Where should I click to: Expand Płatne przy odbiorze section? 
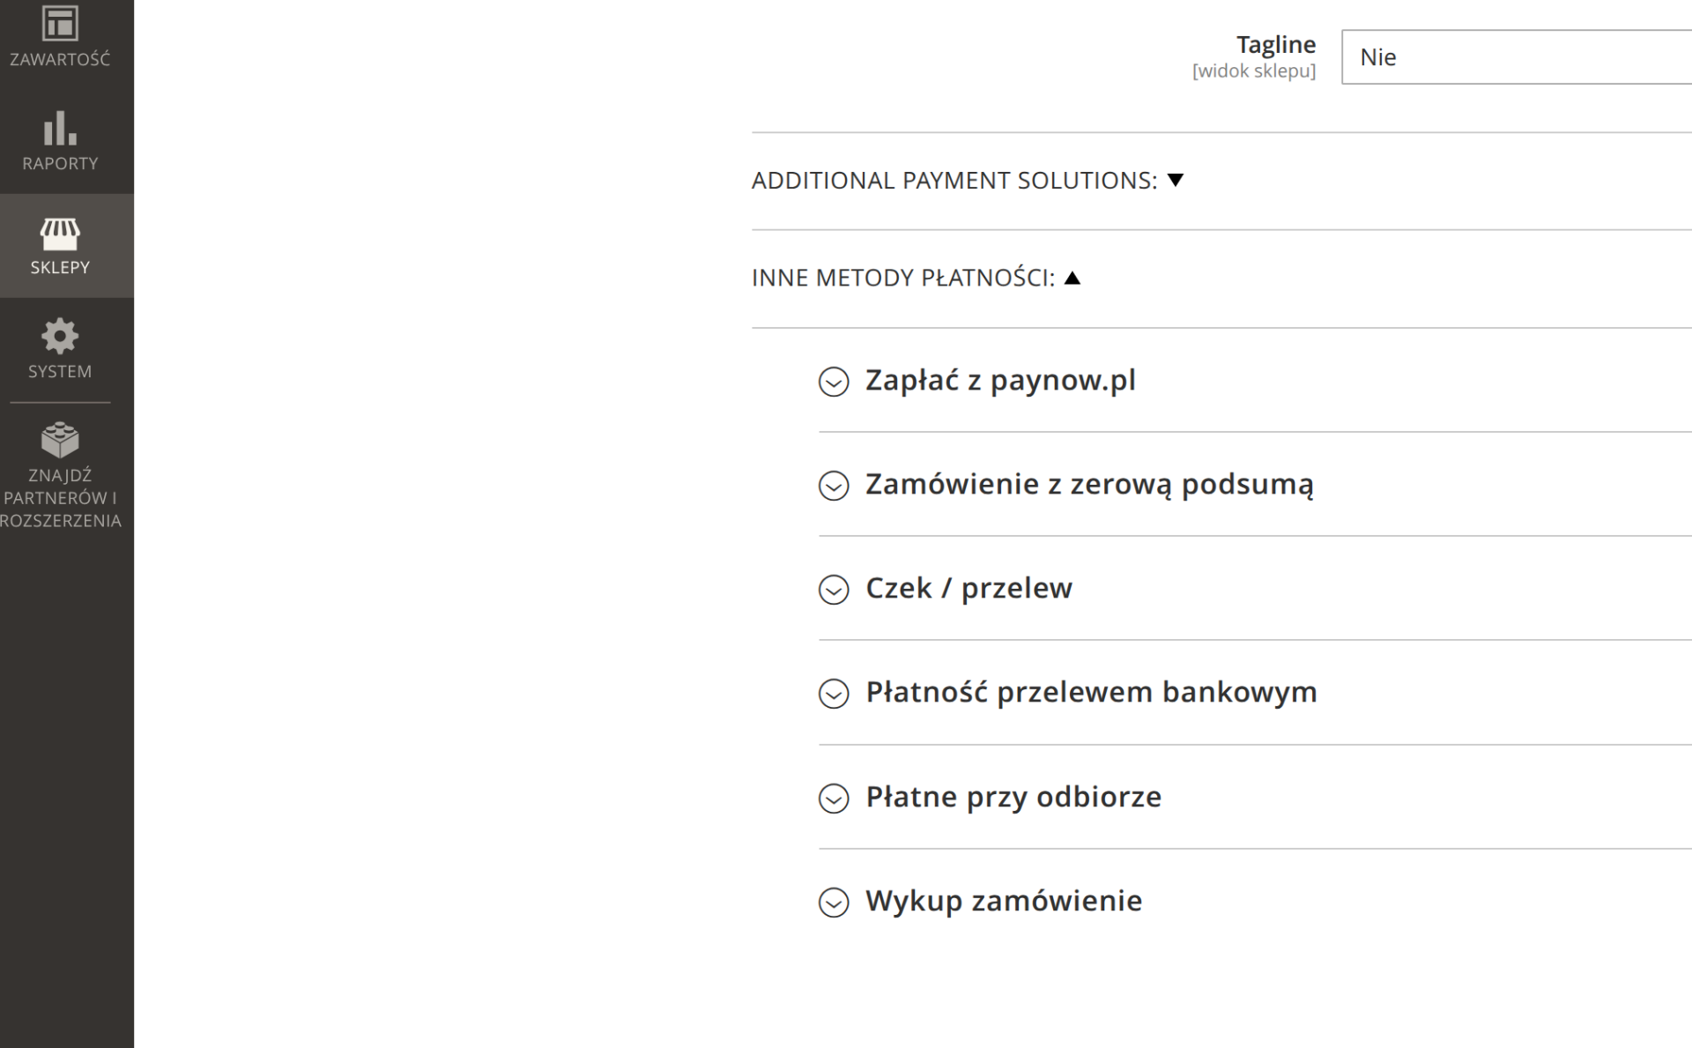pos(1013,797)
